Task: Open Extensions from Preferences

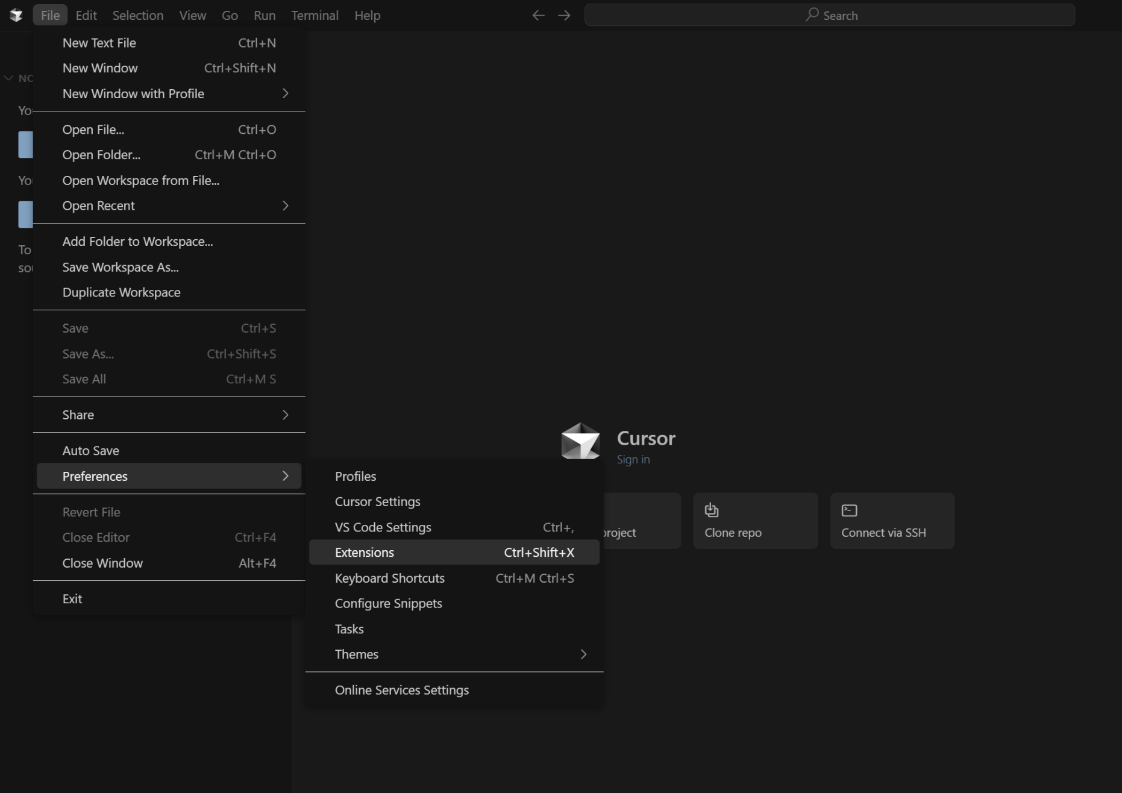Action: pyautogui.click(x=454, y=553)
